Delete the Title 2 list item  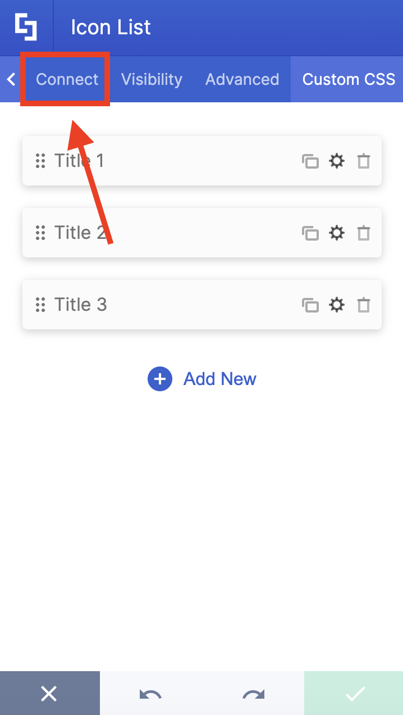364,233
